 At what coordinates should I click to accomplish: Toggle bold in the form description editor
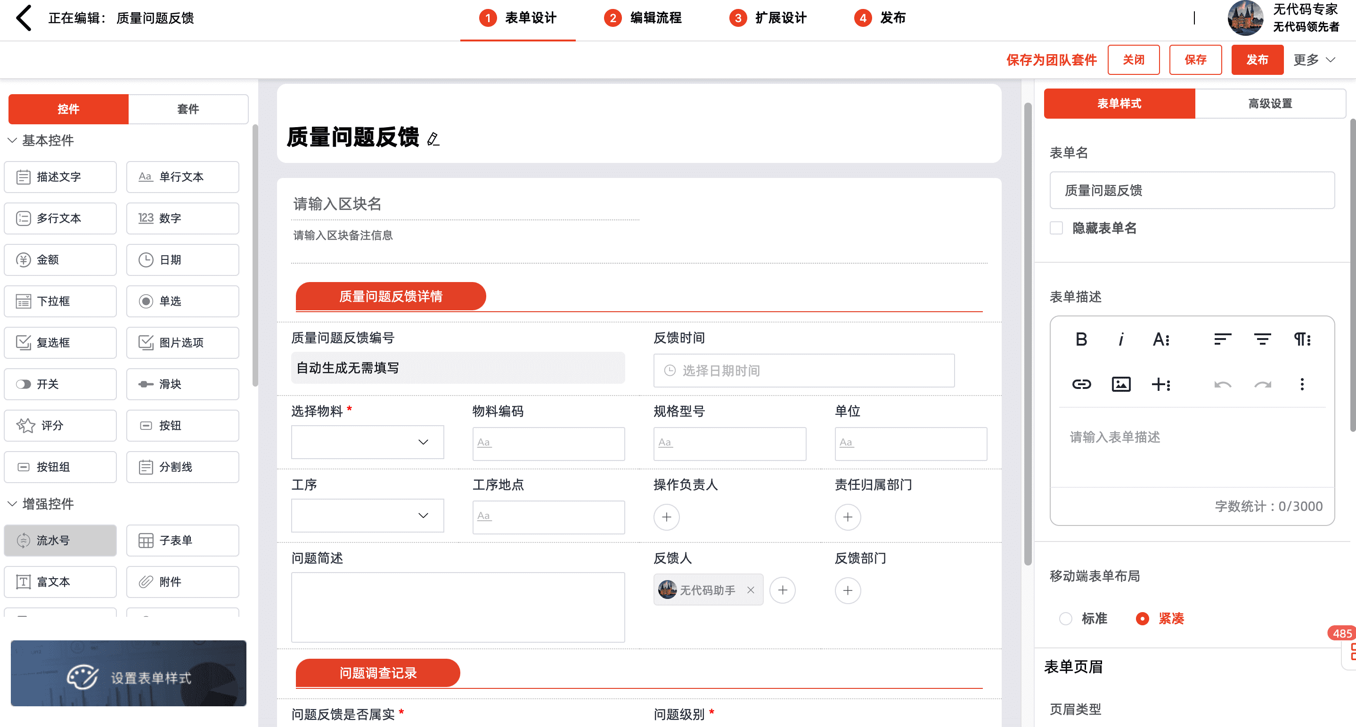point(1081,340)
